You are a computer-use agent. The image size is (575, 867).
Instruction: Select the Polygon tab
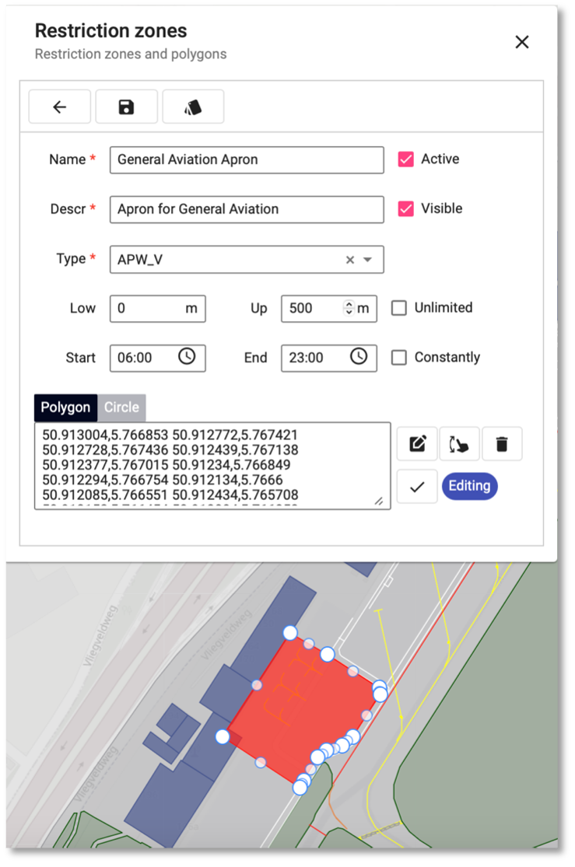(x=65, y=407)
